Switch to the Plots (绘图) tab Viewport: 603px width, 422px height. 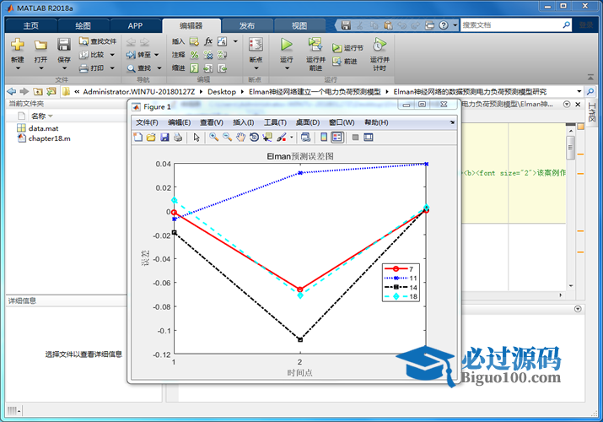pos(83,26)
